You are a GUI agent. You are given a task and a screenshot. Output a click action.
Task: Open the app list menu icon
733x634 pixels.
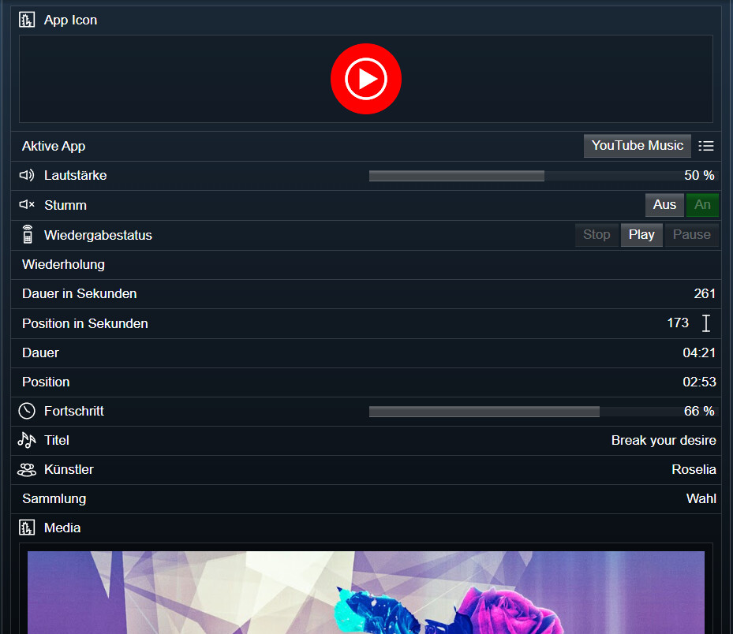706,146
